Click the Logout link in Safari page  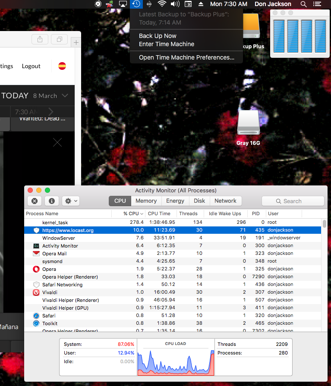pos(31,66)
